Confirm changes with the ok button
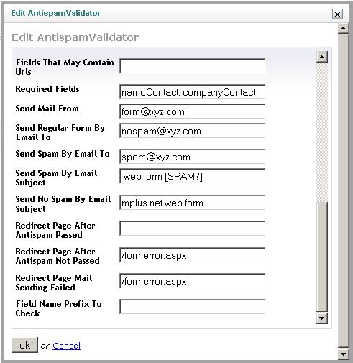This screenshot has width=353, height=363. 25,345
